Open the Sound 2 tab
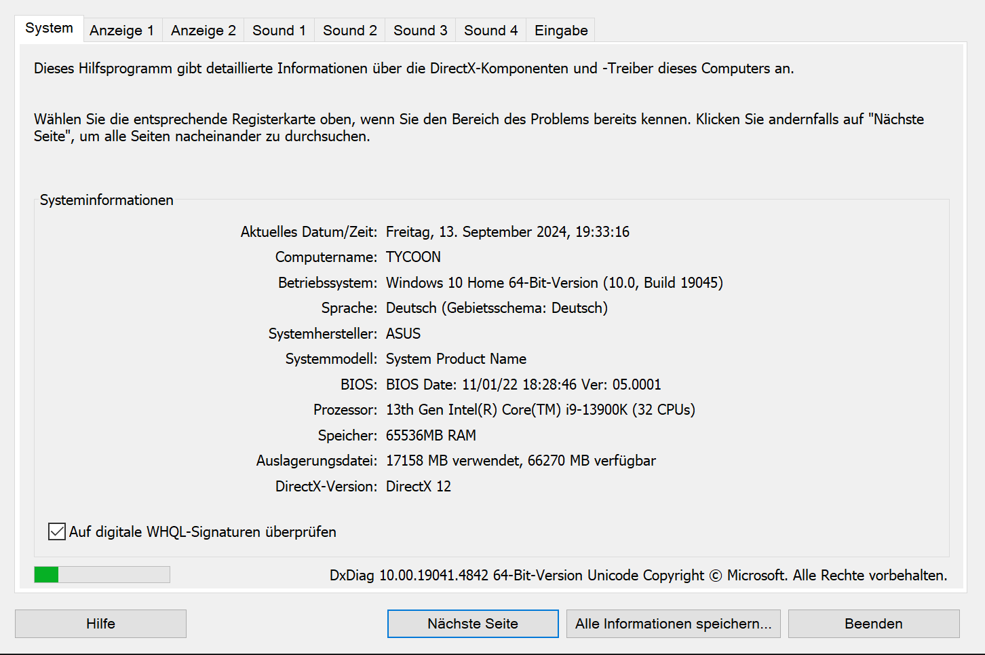This screenshot has height=655, width=985. point(349,31)
